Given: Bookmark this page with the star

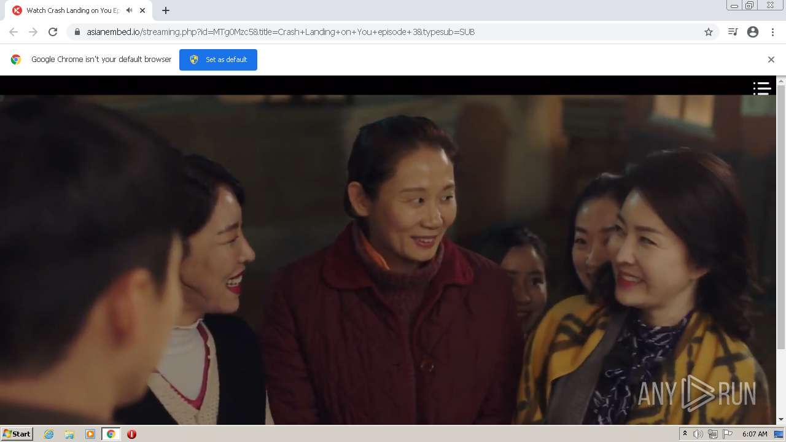Looking at the screenshot, I should tap(709, 32).
